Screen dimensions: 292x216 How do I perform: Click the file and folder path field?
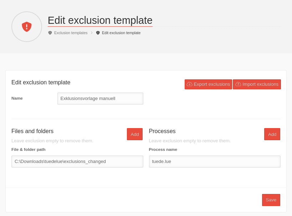[x=77, y=162]
